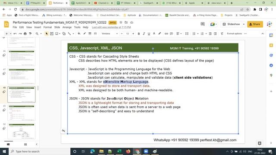Toggle bold formatting

pos(139,34)
